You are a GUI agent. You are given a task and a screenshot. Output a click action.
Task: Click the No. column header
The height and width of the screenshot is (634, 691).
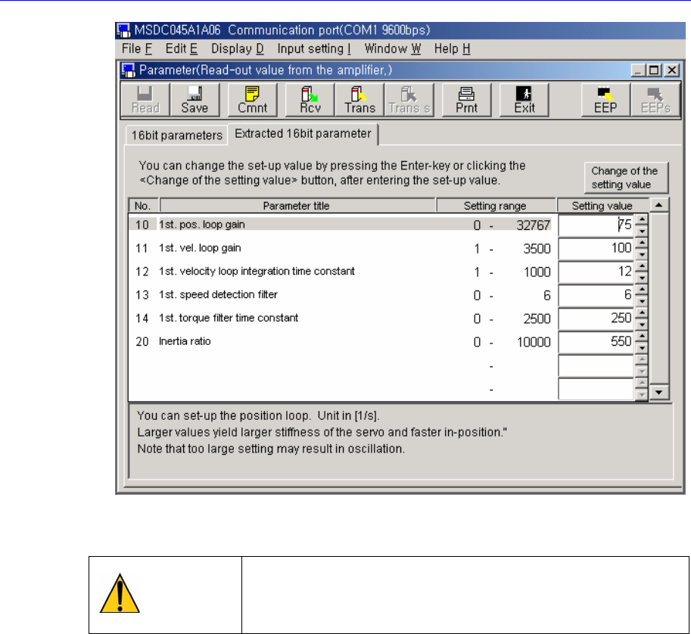[143, 206]
